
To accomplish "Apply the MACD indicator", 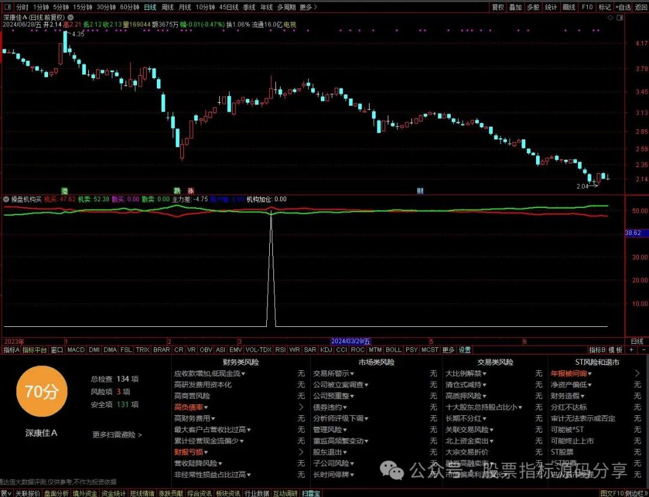I will coord(76,350).
